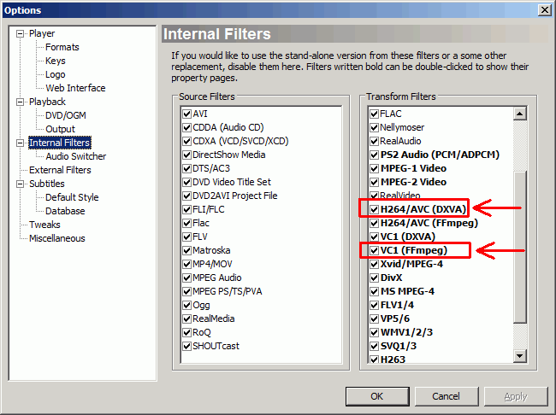This screenshot has width=556, height=415.
Task: Disable the RoQ source filter
Action: coord(186,332)
